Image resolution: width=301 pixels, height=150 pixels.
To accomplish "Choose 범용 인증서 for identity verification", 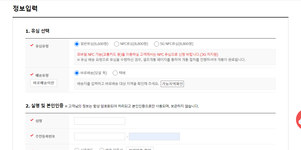I will [102, 149].
